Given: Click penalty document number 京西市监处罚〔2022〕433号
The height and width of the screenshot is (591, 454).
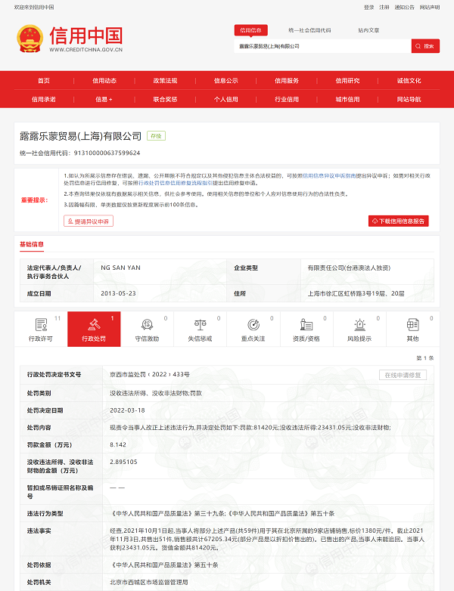Looking at the screenshot, I should [x=150, y=374].
